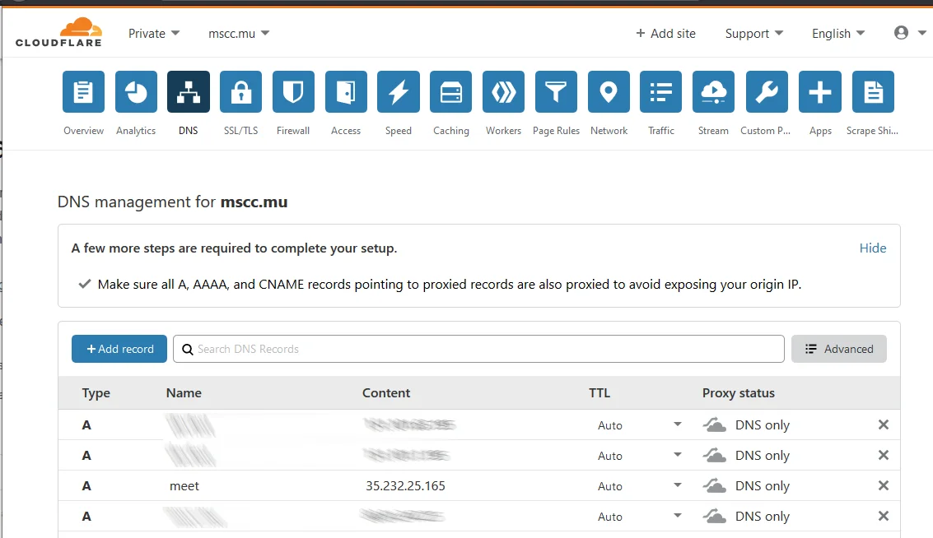The image size is (933, 538).
Task: Toggle proxy cloud for first A record
Action: point(715,424)
